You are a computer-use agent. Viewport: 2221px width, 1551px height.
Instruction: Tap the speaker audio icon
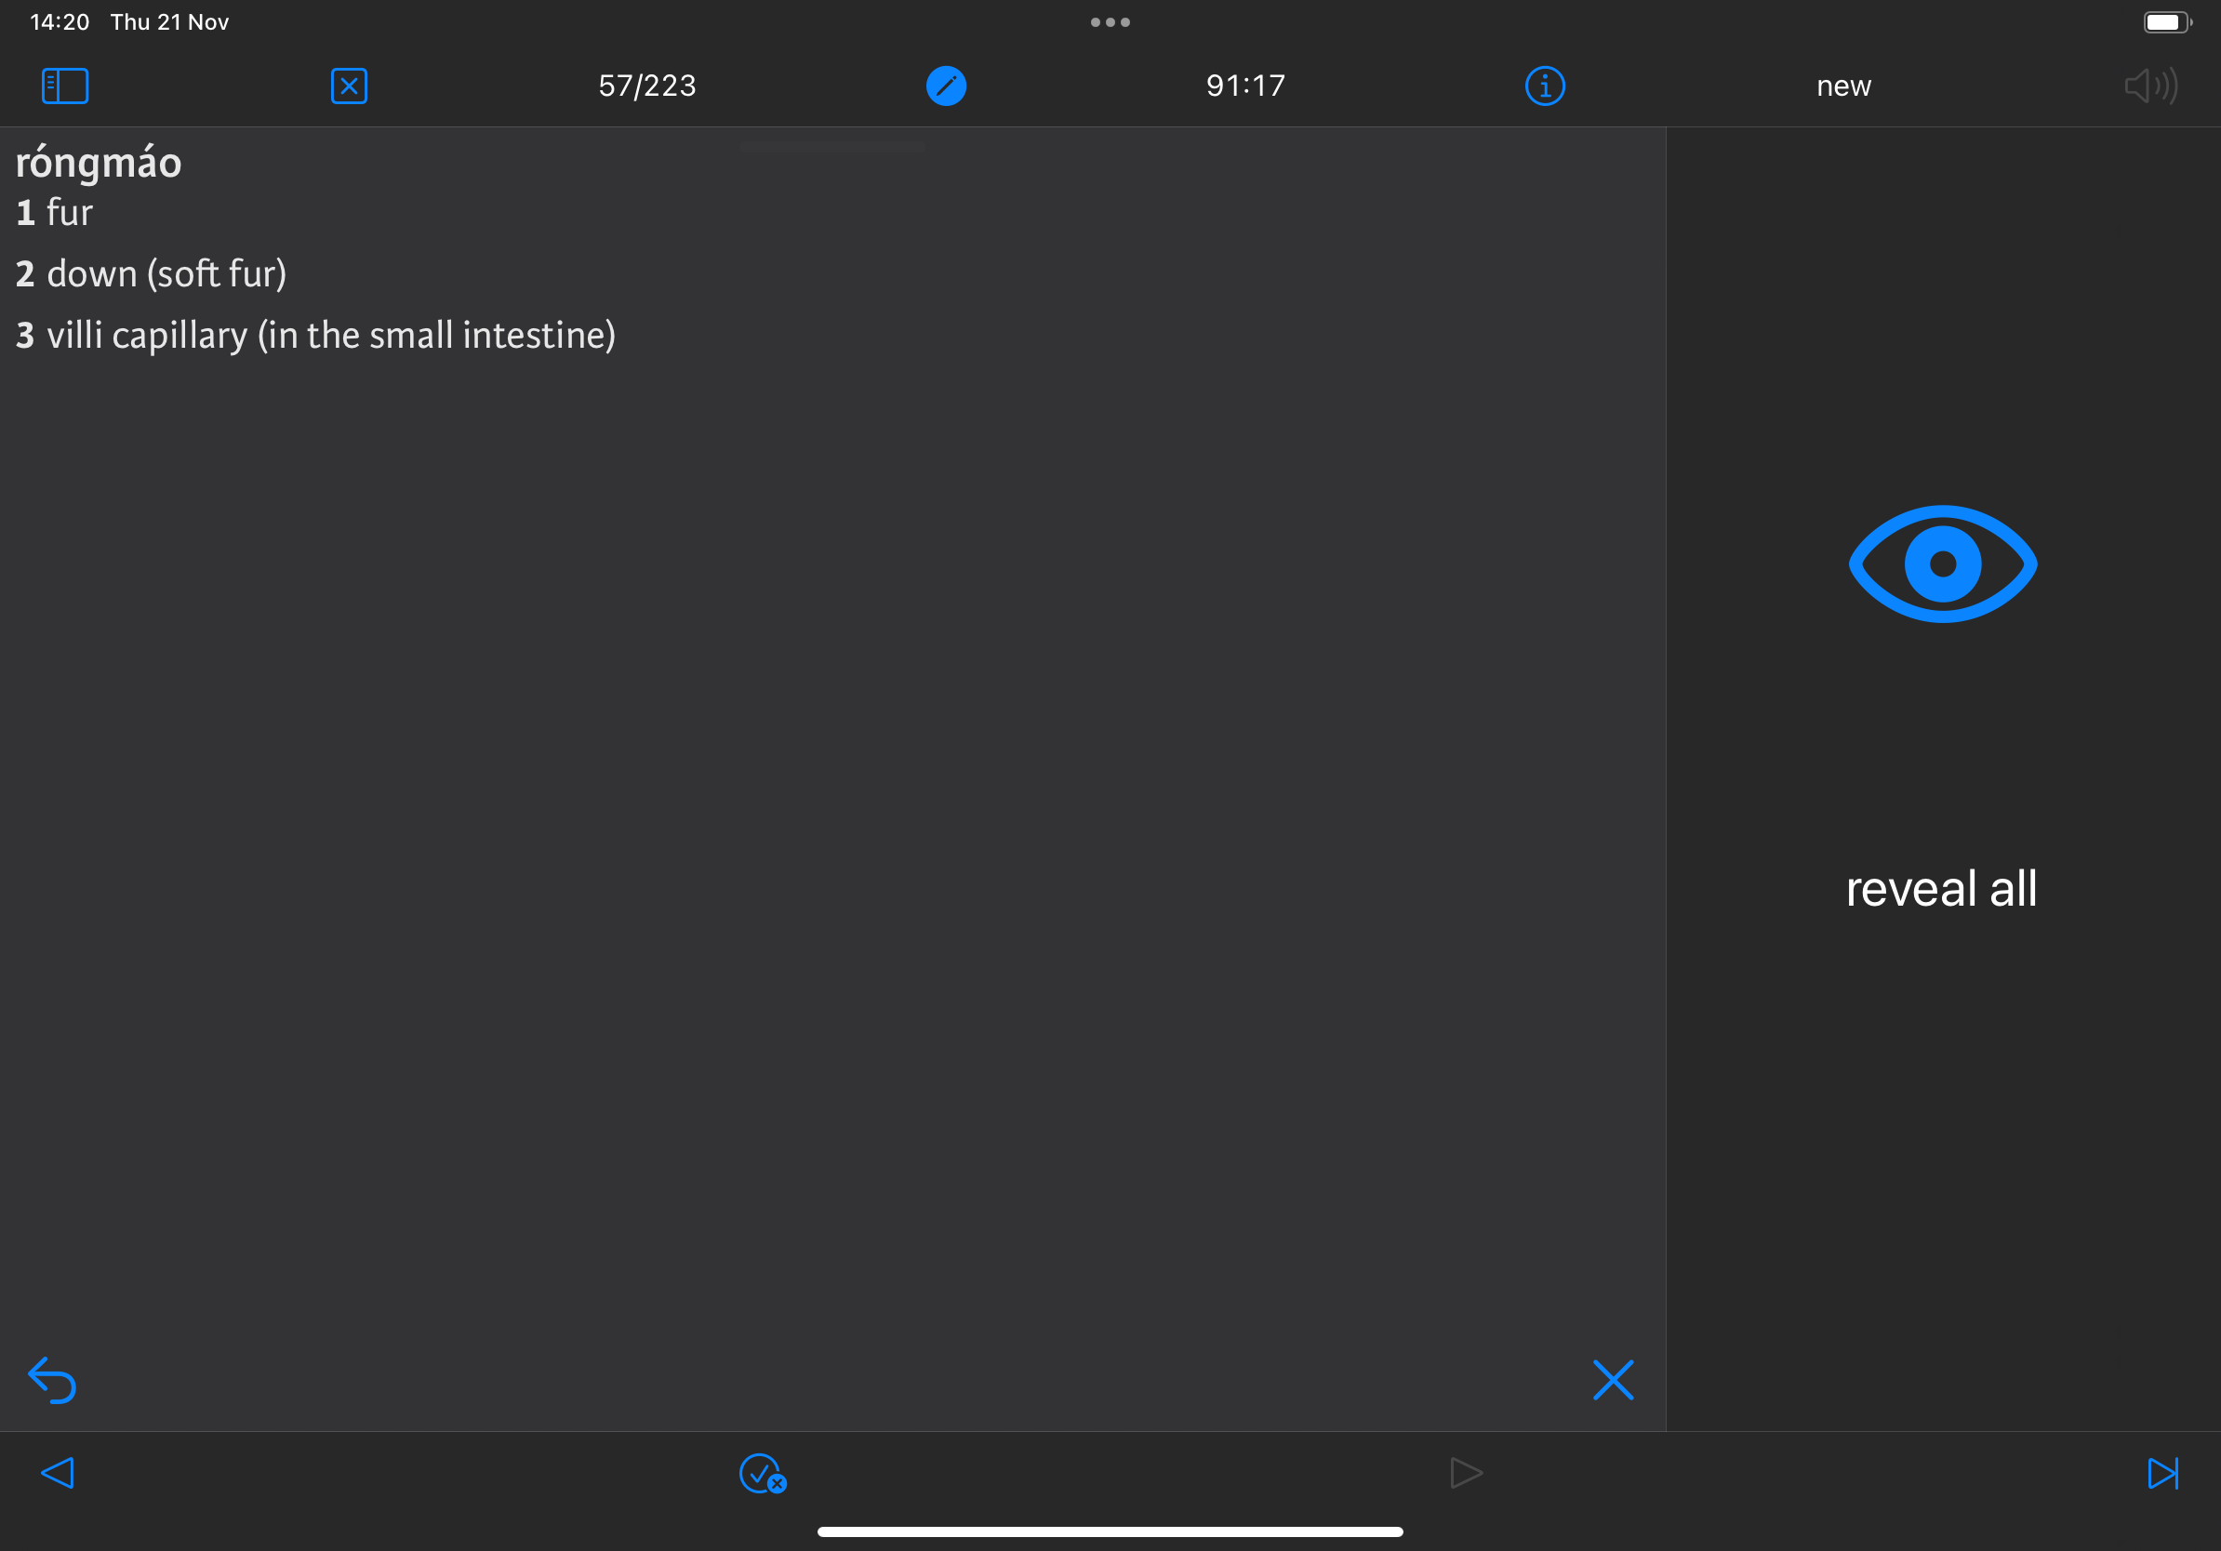(2151, 86)
